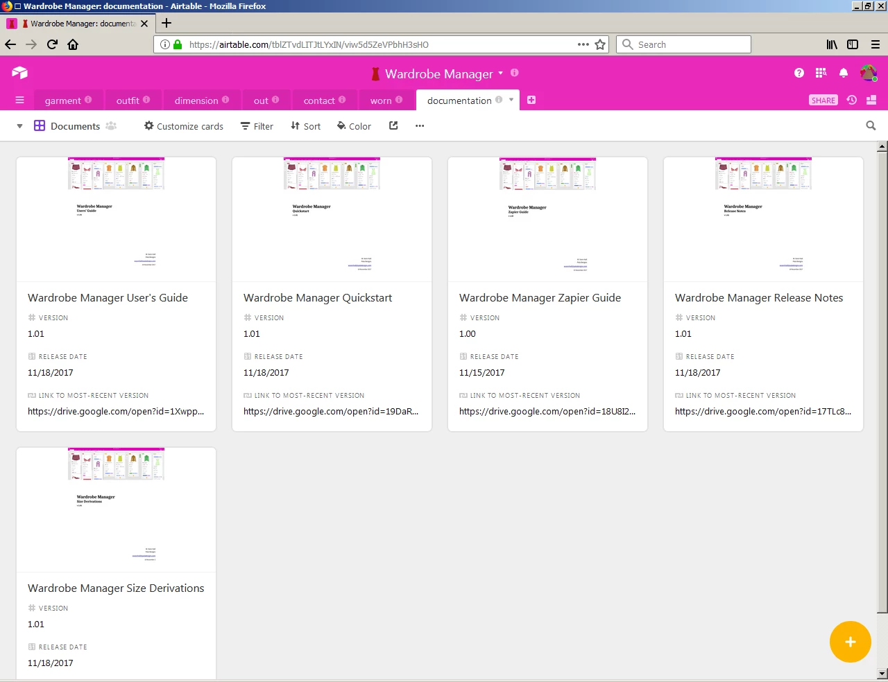
Task: Open Customize cards settings
Action: coord(184,126)
